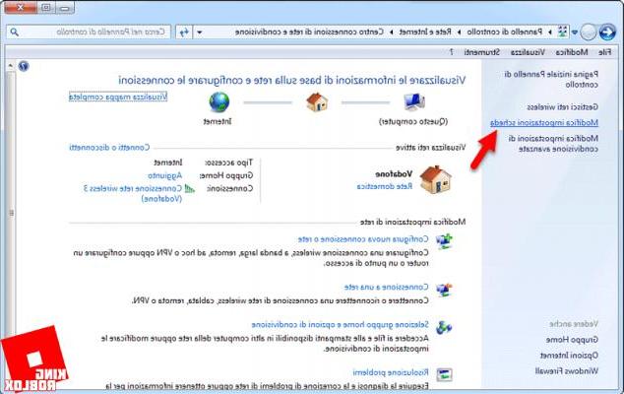
Task: Select Centro connessioni di rete e condivisione breadcrumb
Action: (309, 32)
